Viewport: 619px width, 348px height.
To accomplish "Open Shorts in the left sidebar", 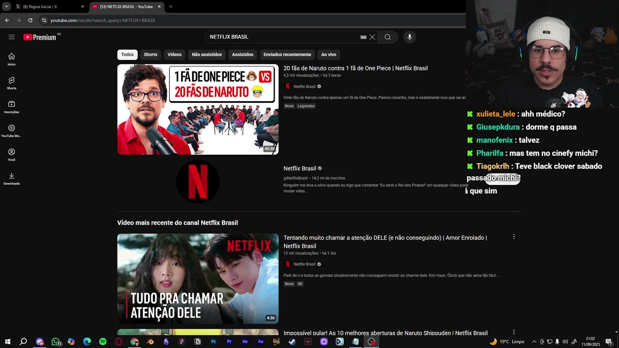I will (x=12, y=83).
